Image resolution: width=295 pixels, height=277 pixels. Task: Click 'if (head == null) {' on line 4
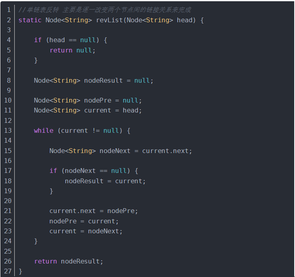coord(70,40)
